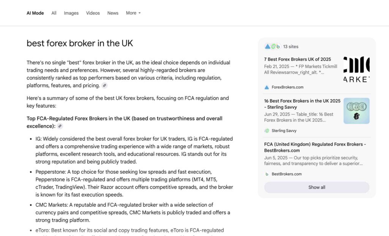Click the ForexBrokers.com triangle favicon
Screen dimensions: 389x236
pos(267,87)
